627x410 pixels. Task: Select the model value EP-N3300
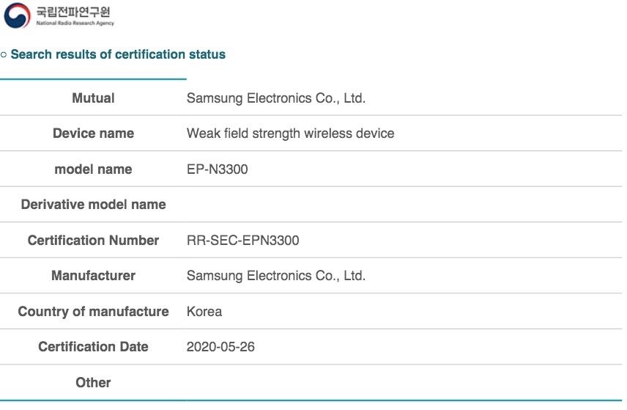[x=218, y=169]
